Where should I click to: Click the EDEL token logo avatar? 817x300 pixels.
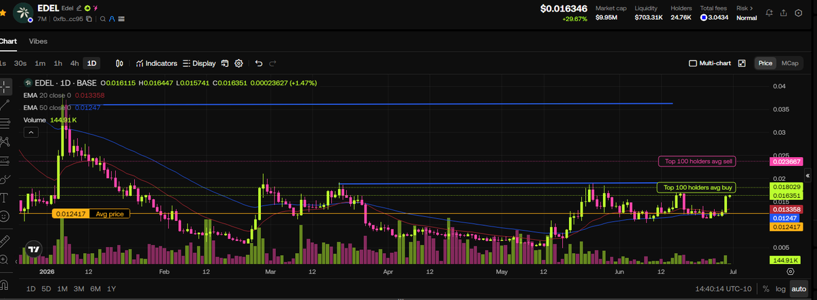click(x=22, y=12)
